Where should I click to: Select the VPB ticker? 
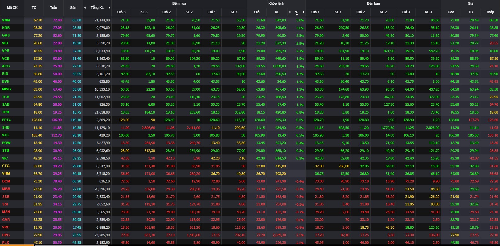6,51
